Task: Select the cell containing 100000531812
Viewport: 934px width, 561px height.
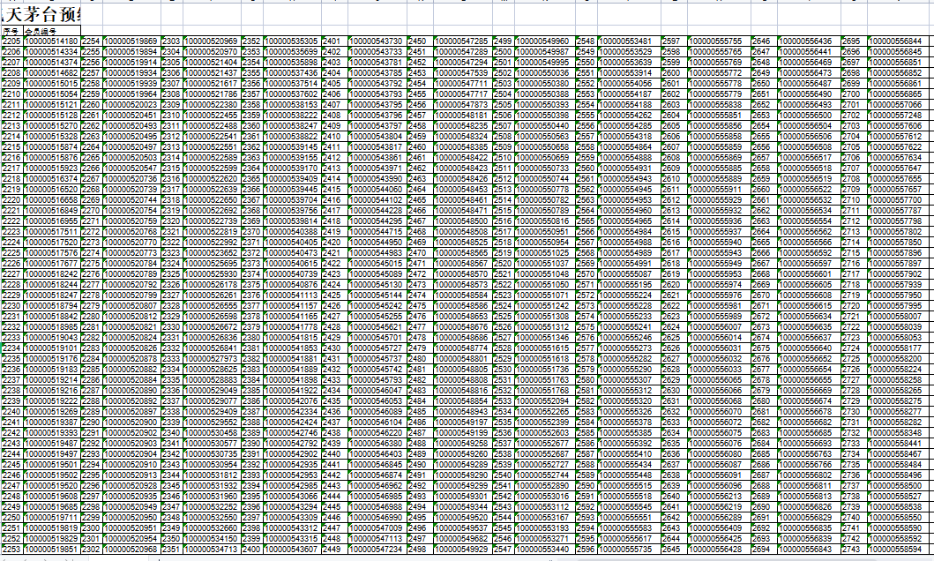Action: click(212, 475)
